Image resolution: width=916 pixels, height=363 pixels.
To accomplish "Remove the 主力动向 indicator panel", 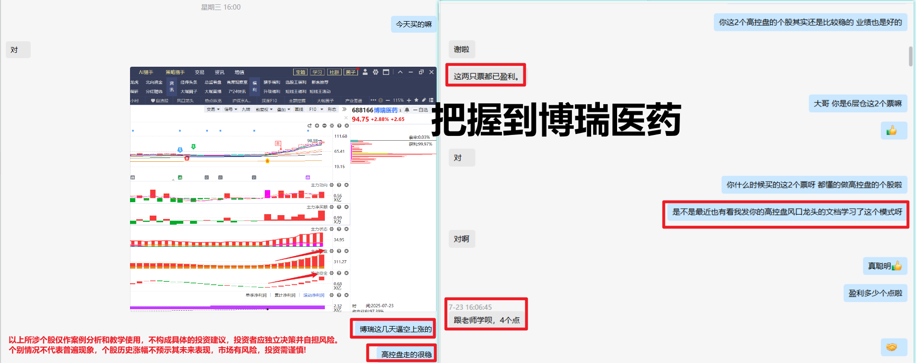I will point(346,185).
